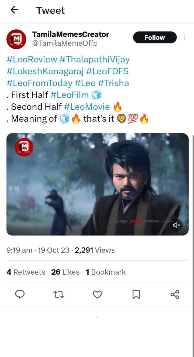The width and height of the screenshot is (194, 357).
Task: Expand tweet options via the vertical ellipsis
Action: click(x=185, y=38)
